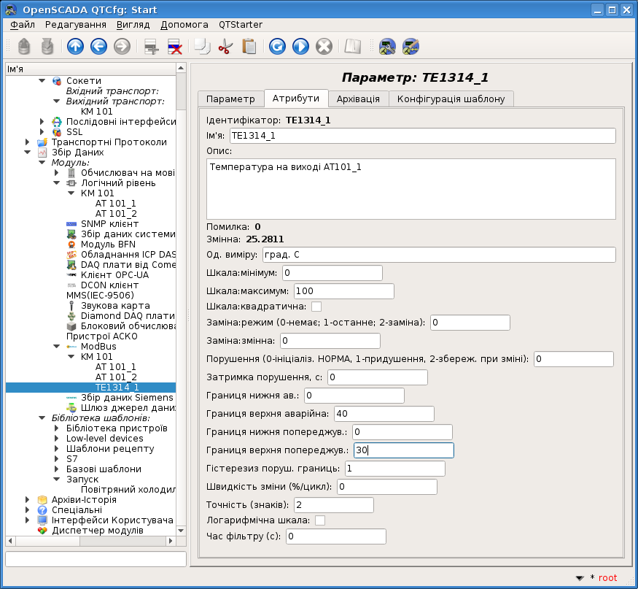Click the Load from database toolbar icon
This screenshot has height=589, width=638.
[24, 47]
